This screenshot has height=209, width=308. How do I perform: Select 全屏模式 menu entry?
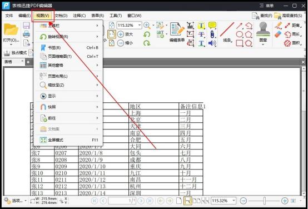(68, 140)
